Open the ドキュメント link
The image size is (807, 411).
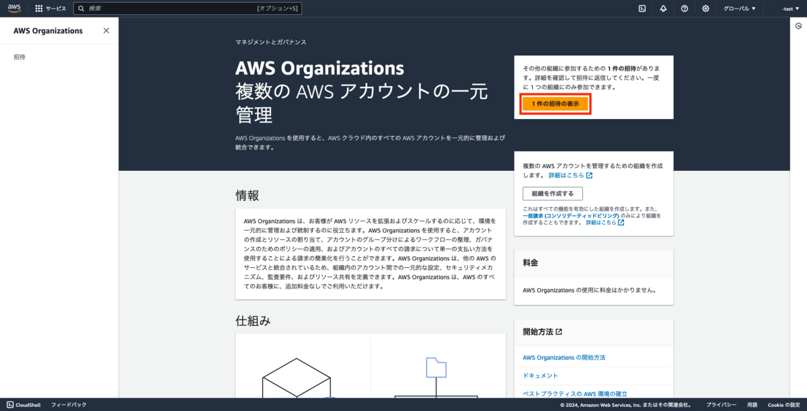point(540,375)
